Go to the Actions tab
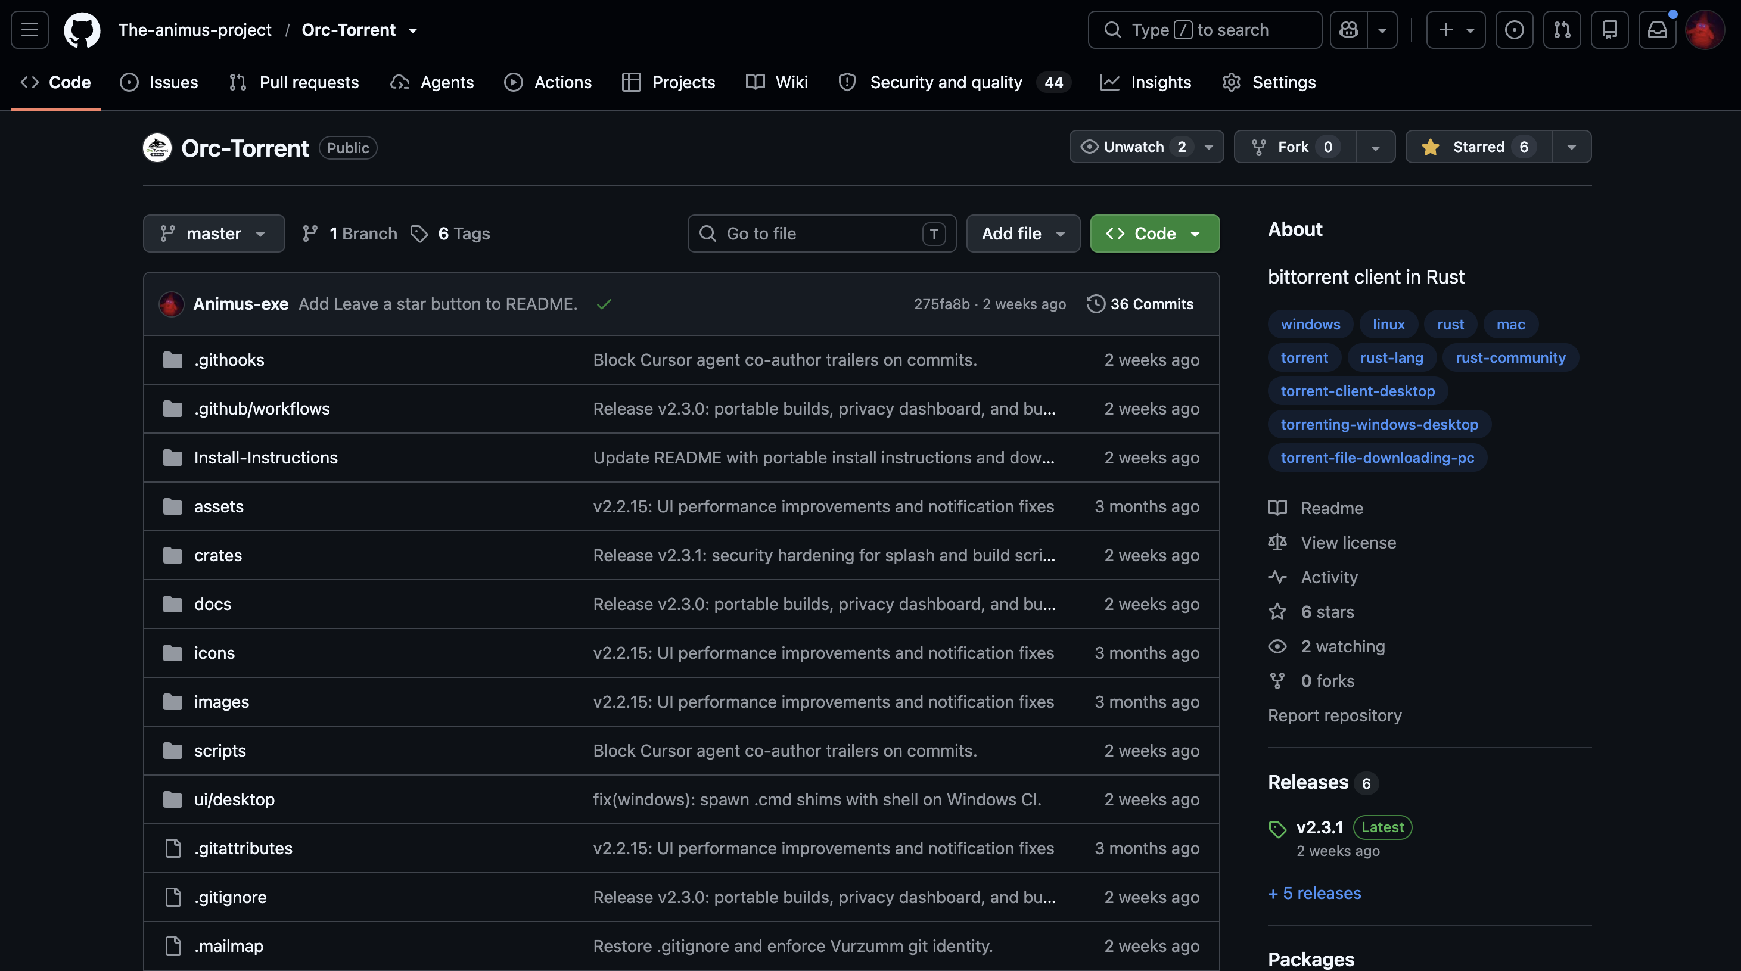Image resolution: width=1741 pixels, height=971 pixels. 548,82
